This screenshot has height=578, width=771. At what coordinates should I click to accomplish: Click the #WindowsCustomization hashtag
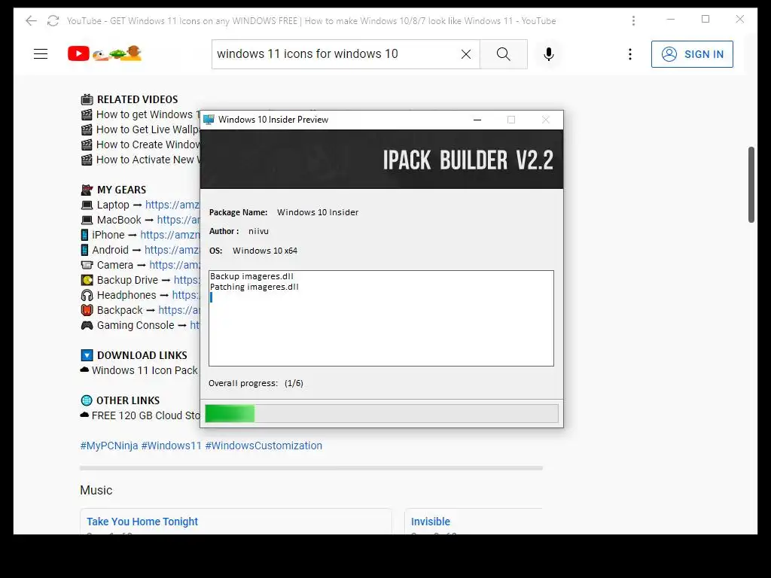[264, 446]
